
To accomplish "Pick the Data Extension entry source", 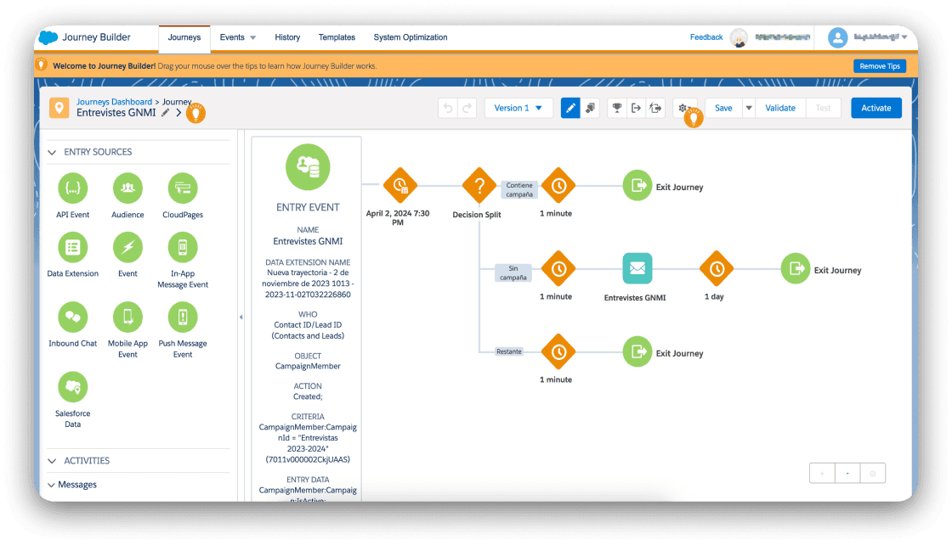I will pos(73,247).
